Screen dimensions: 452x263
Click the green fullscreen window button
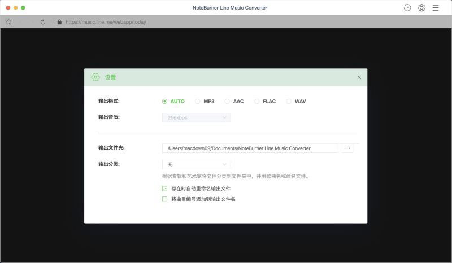23,8
